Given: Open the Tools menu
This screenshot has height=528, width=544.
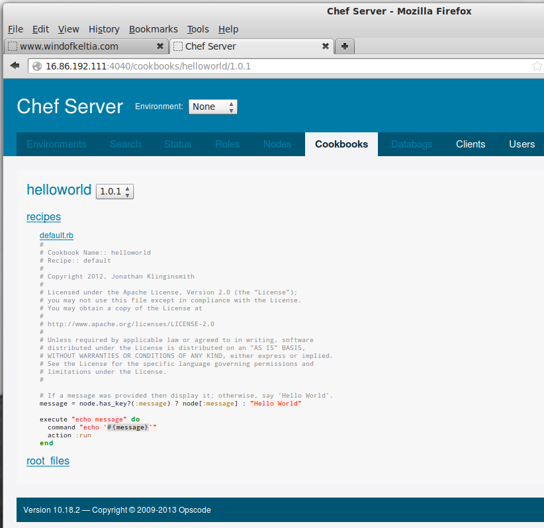Looking at the screenshot, I should (x=198, y=29).
